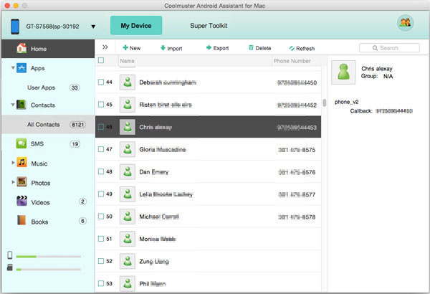Click the user account avatar icon
430x294 pixels.
coord(405,24)
